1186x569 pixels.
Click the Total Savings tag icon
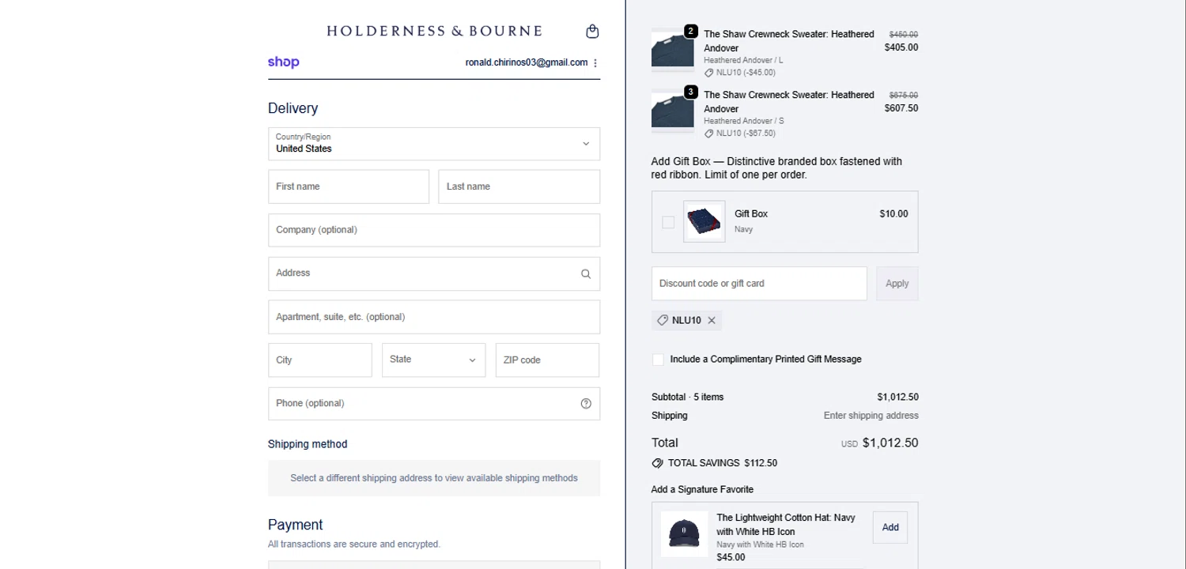[657, 463]
